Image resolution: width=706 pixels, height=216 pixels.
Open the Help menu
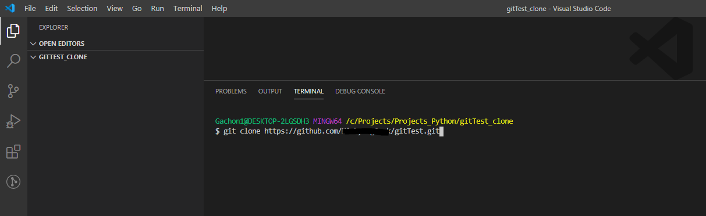(219, 9)
